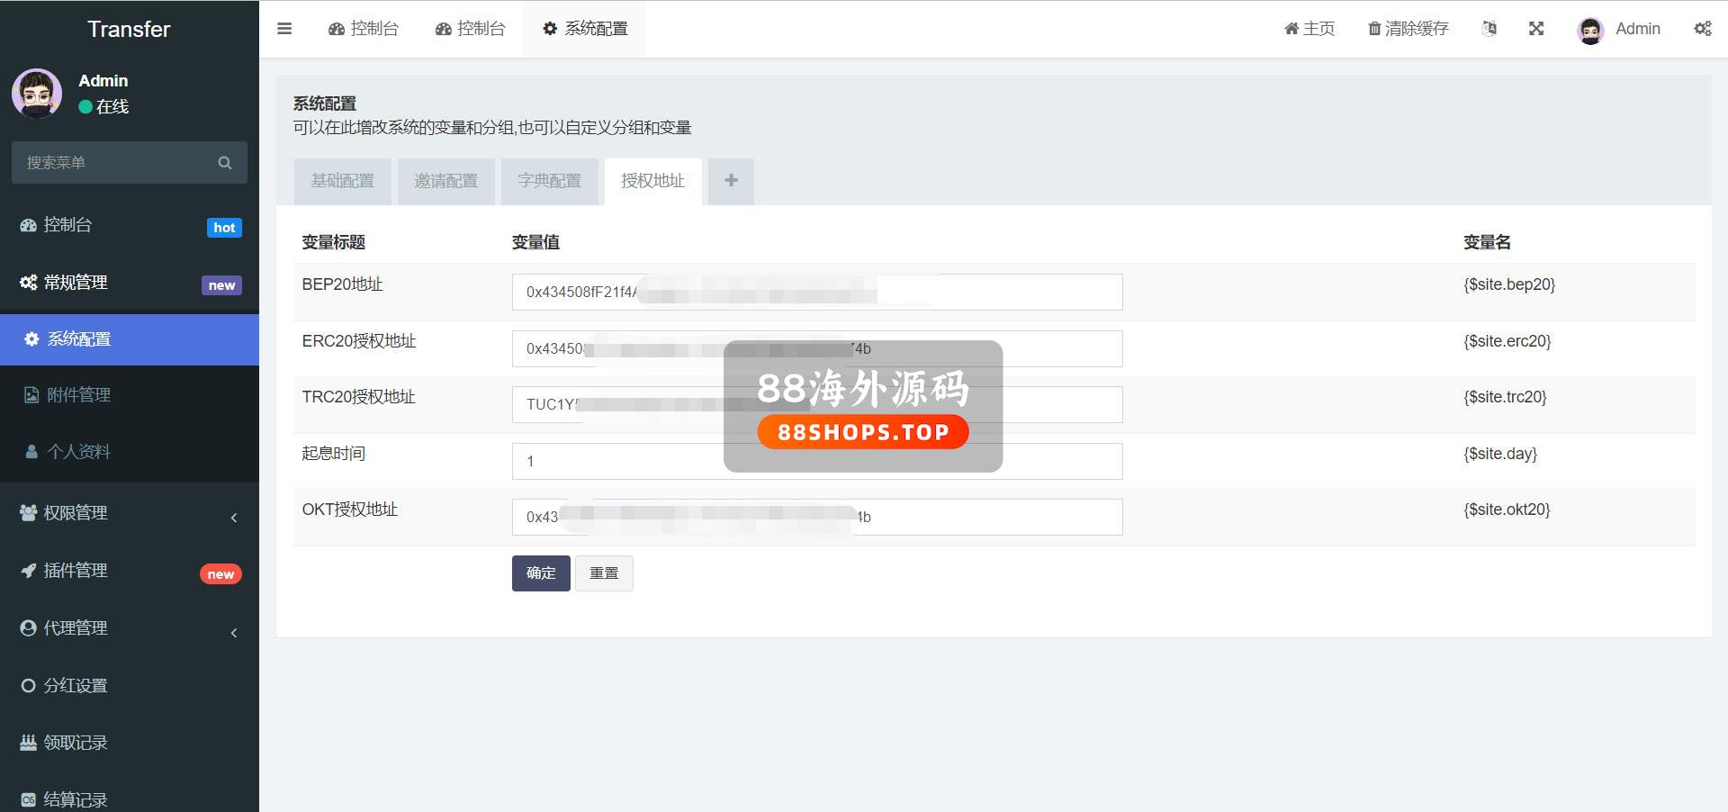Viewport: 1728px width, 812px height.
Task: Open the Admin user dropdown in header
Action: [1619, 29]
